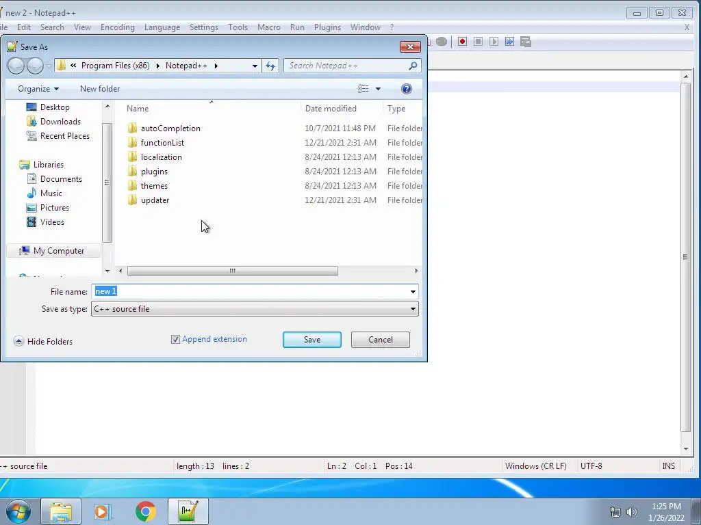Click the search magnifier in Save As

click(413, 66)
